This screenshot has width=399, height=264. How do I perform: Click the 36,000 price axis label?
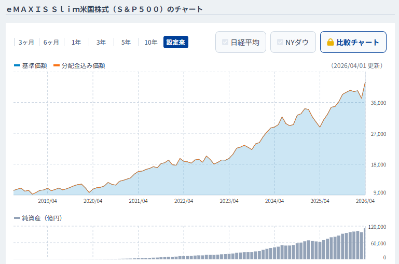click(378, 103)
